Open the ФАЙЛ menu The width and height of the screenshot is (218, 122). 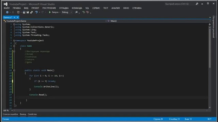pos(6,8)
